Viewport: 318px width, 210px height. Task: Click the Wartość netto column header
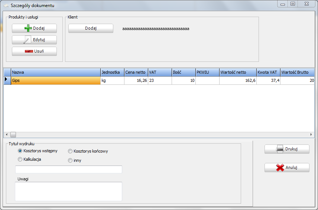click(x=238, y=72)
